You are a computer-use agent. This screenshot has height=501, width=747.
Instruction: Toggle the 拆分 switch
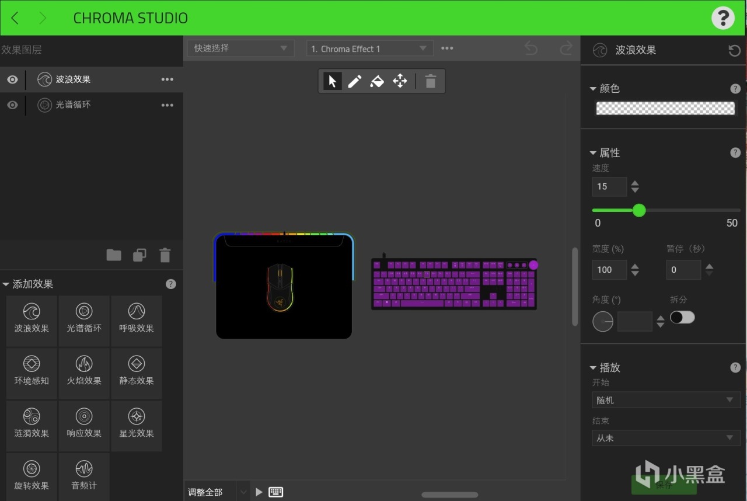(682, 317)
